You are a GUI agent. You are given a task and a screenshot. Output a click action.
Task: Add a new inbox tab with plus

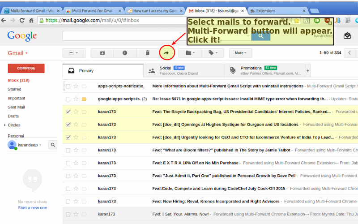click(x=308, y=71)
